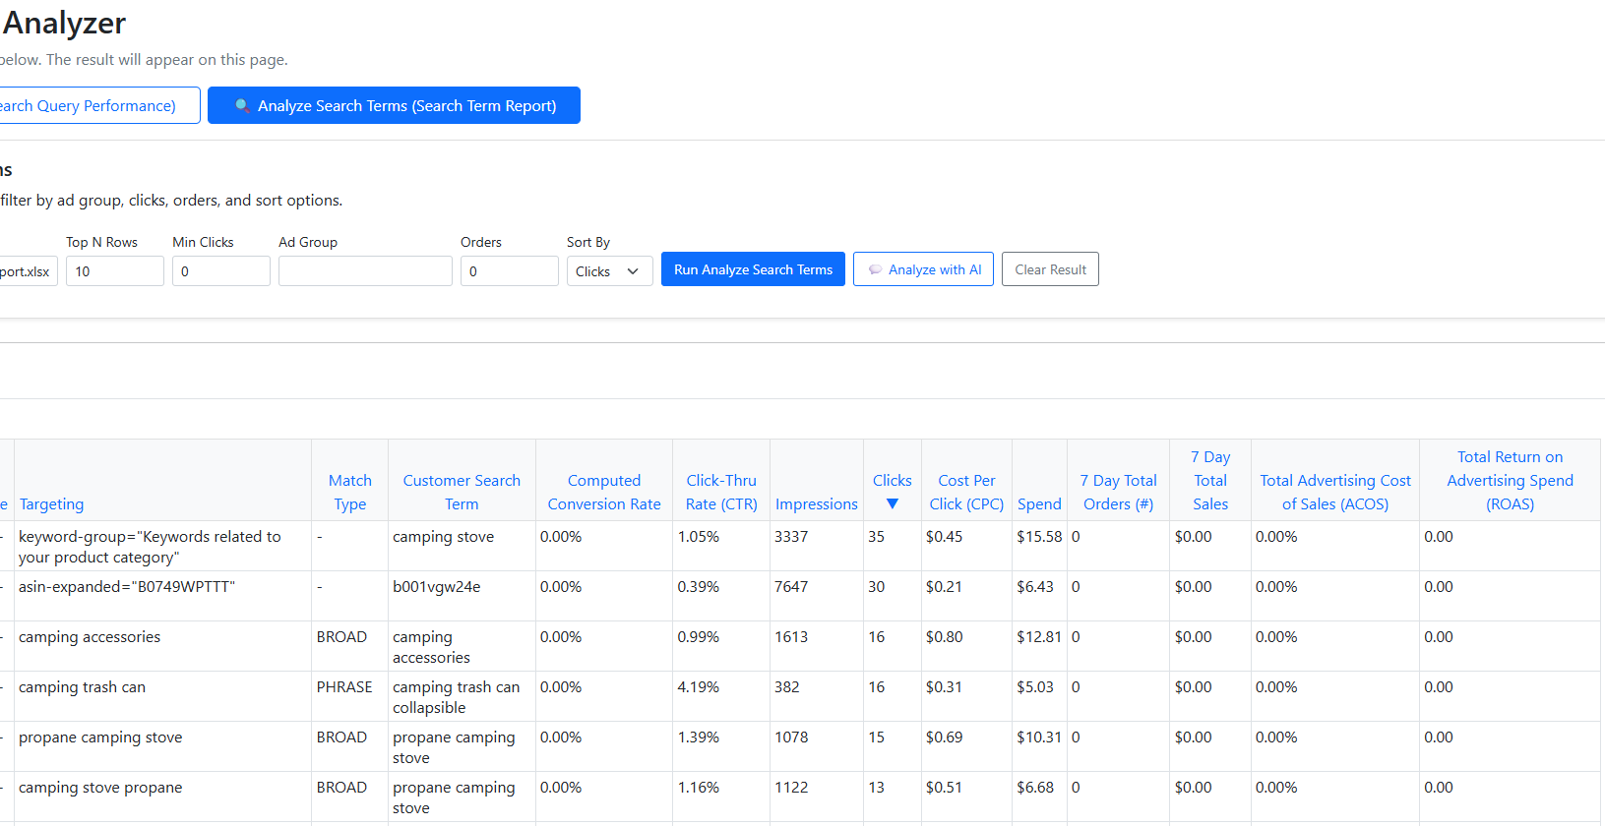Image resolution: width=1605 pixels, height=826 pixels.
Task: Click spend value $15.58
Action: click(1039, 536)
